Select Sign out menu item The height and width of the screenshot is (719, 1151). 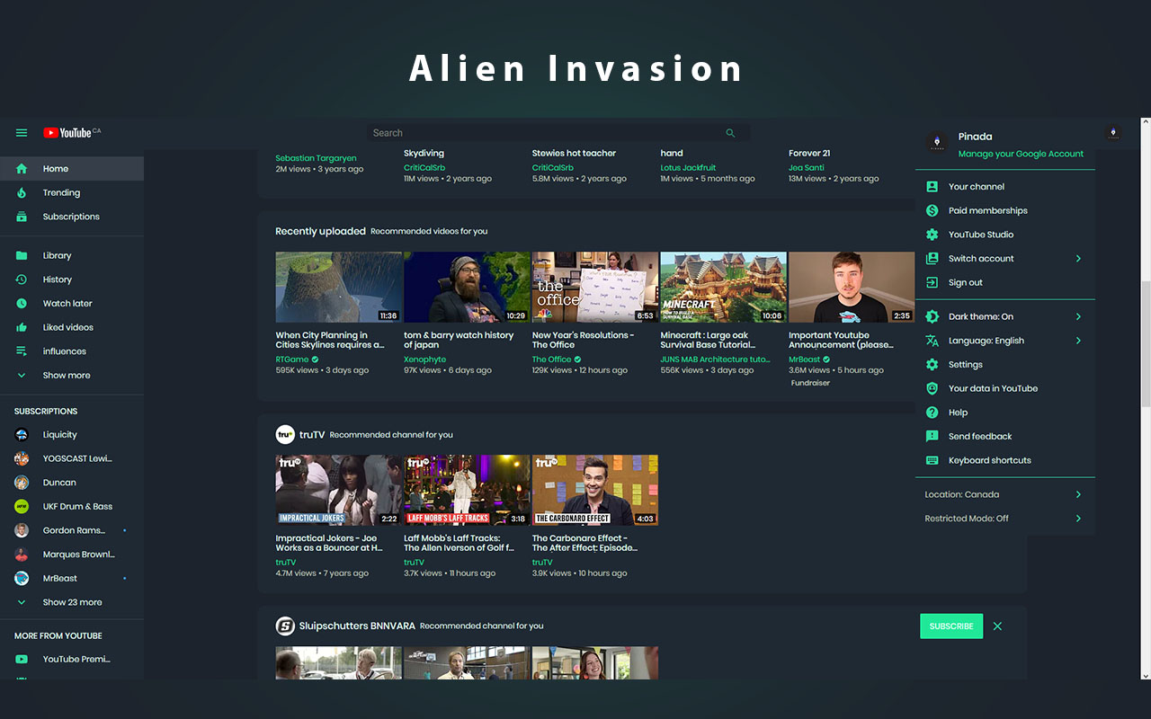(1004, 282)
